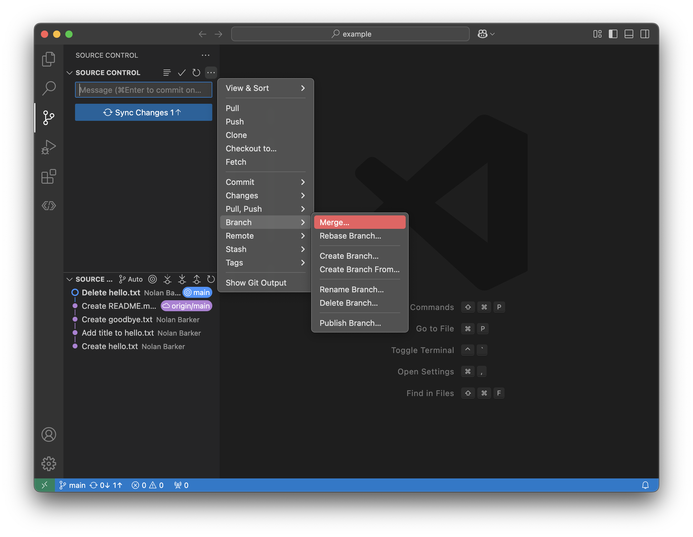This screenshot has height=537, width=693.
Task: Click the push icon in graph toolbar
Action: (x=196, y=279)
